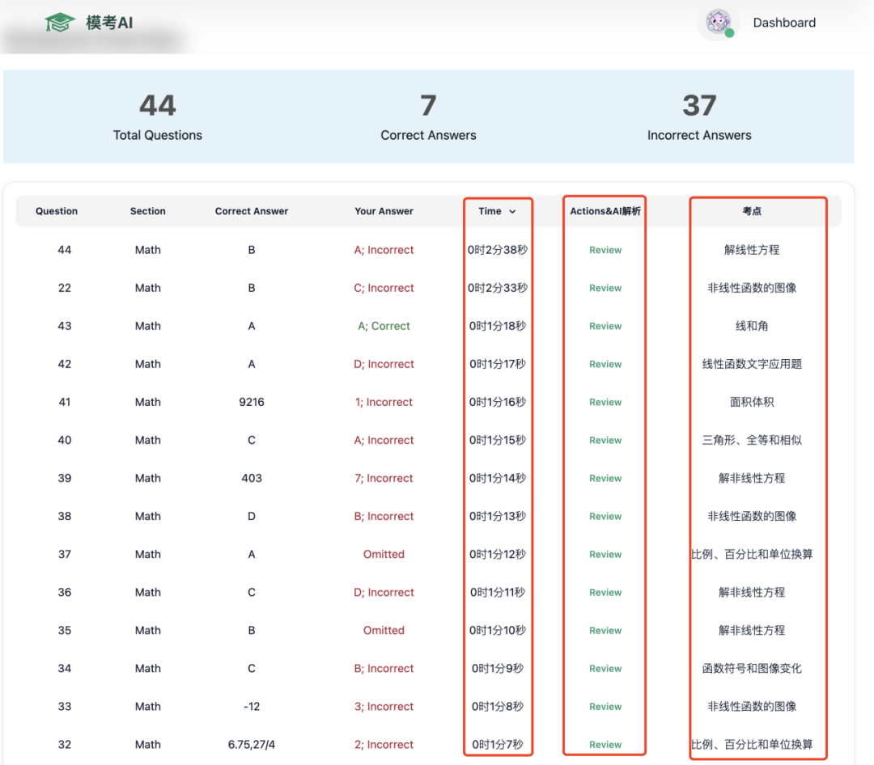Select Review for question 37
874x765 pixels.
pos(605,555)
